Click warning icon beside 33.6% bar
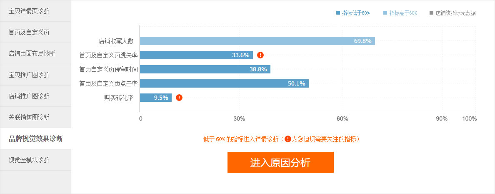This screenshot has height=194, width=495. coord(260,55)
